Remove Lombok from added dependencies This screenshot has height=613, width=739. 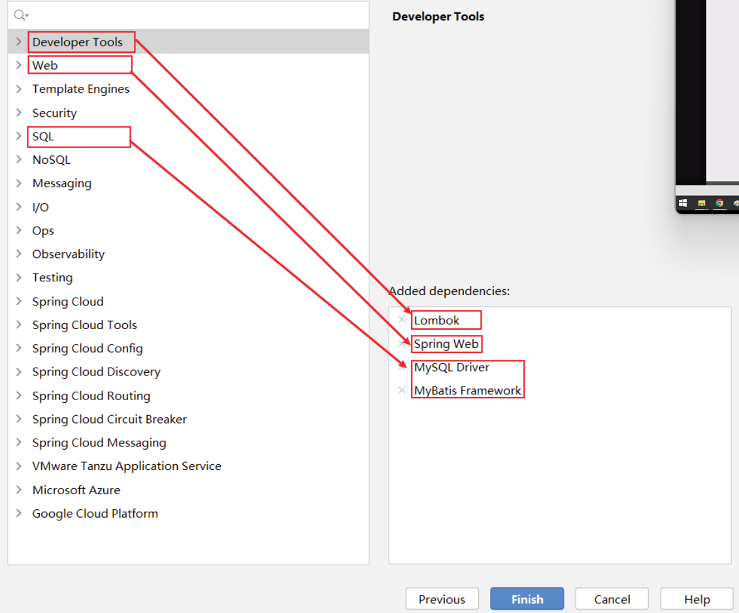(x=402, y=320)
